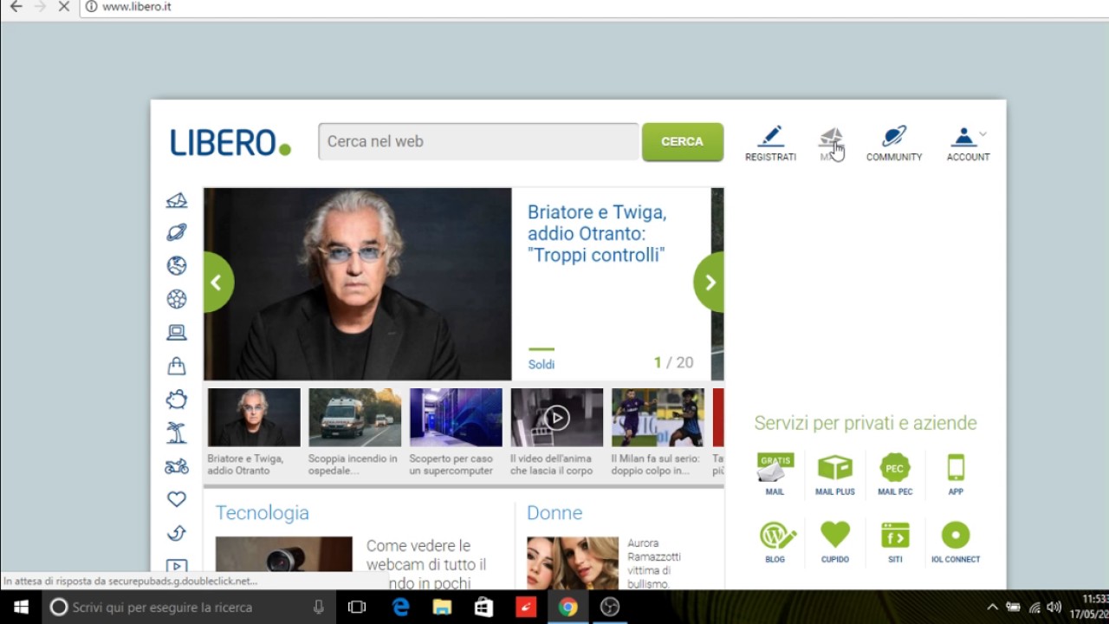
Task: Open the motorcycle motors icon in sidebar
Action: pyautogui.click(x=177, y=466)
